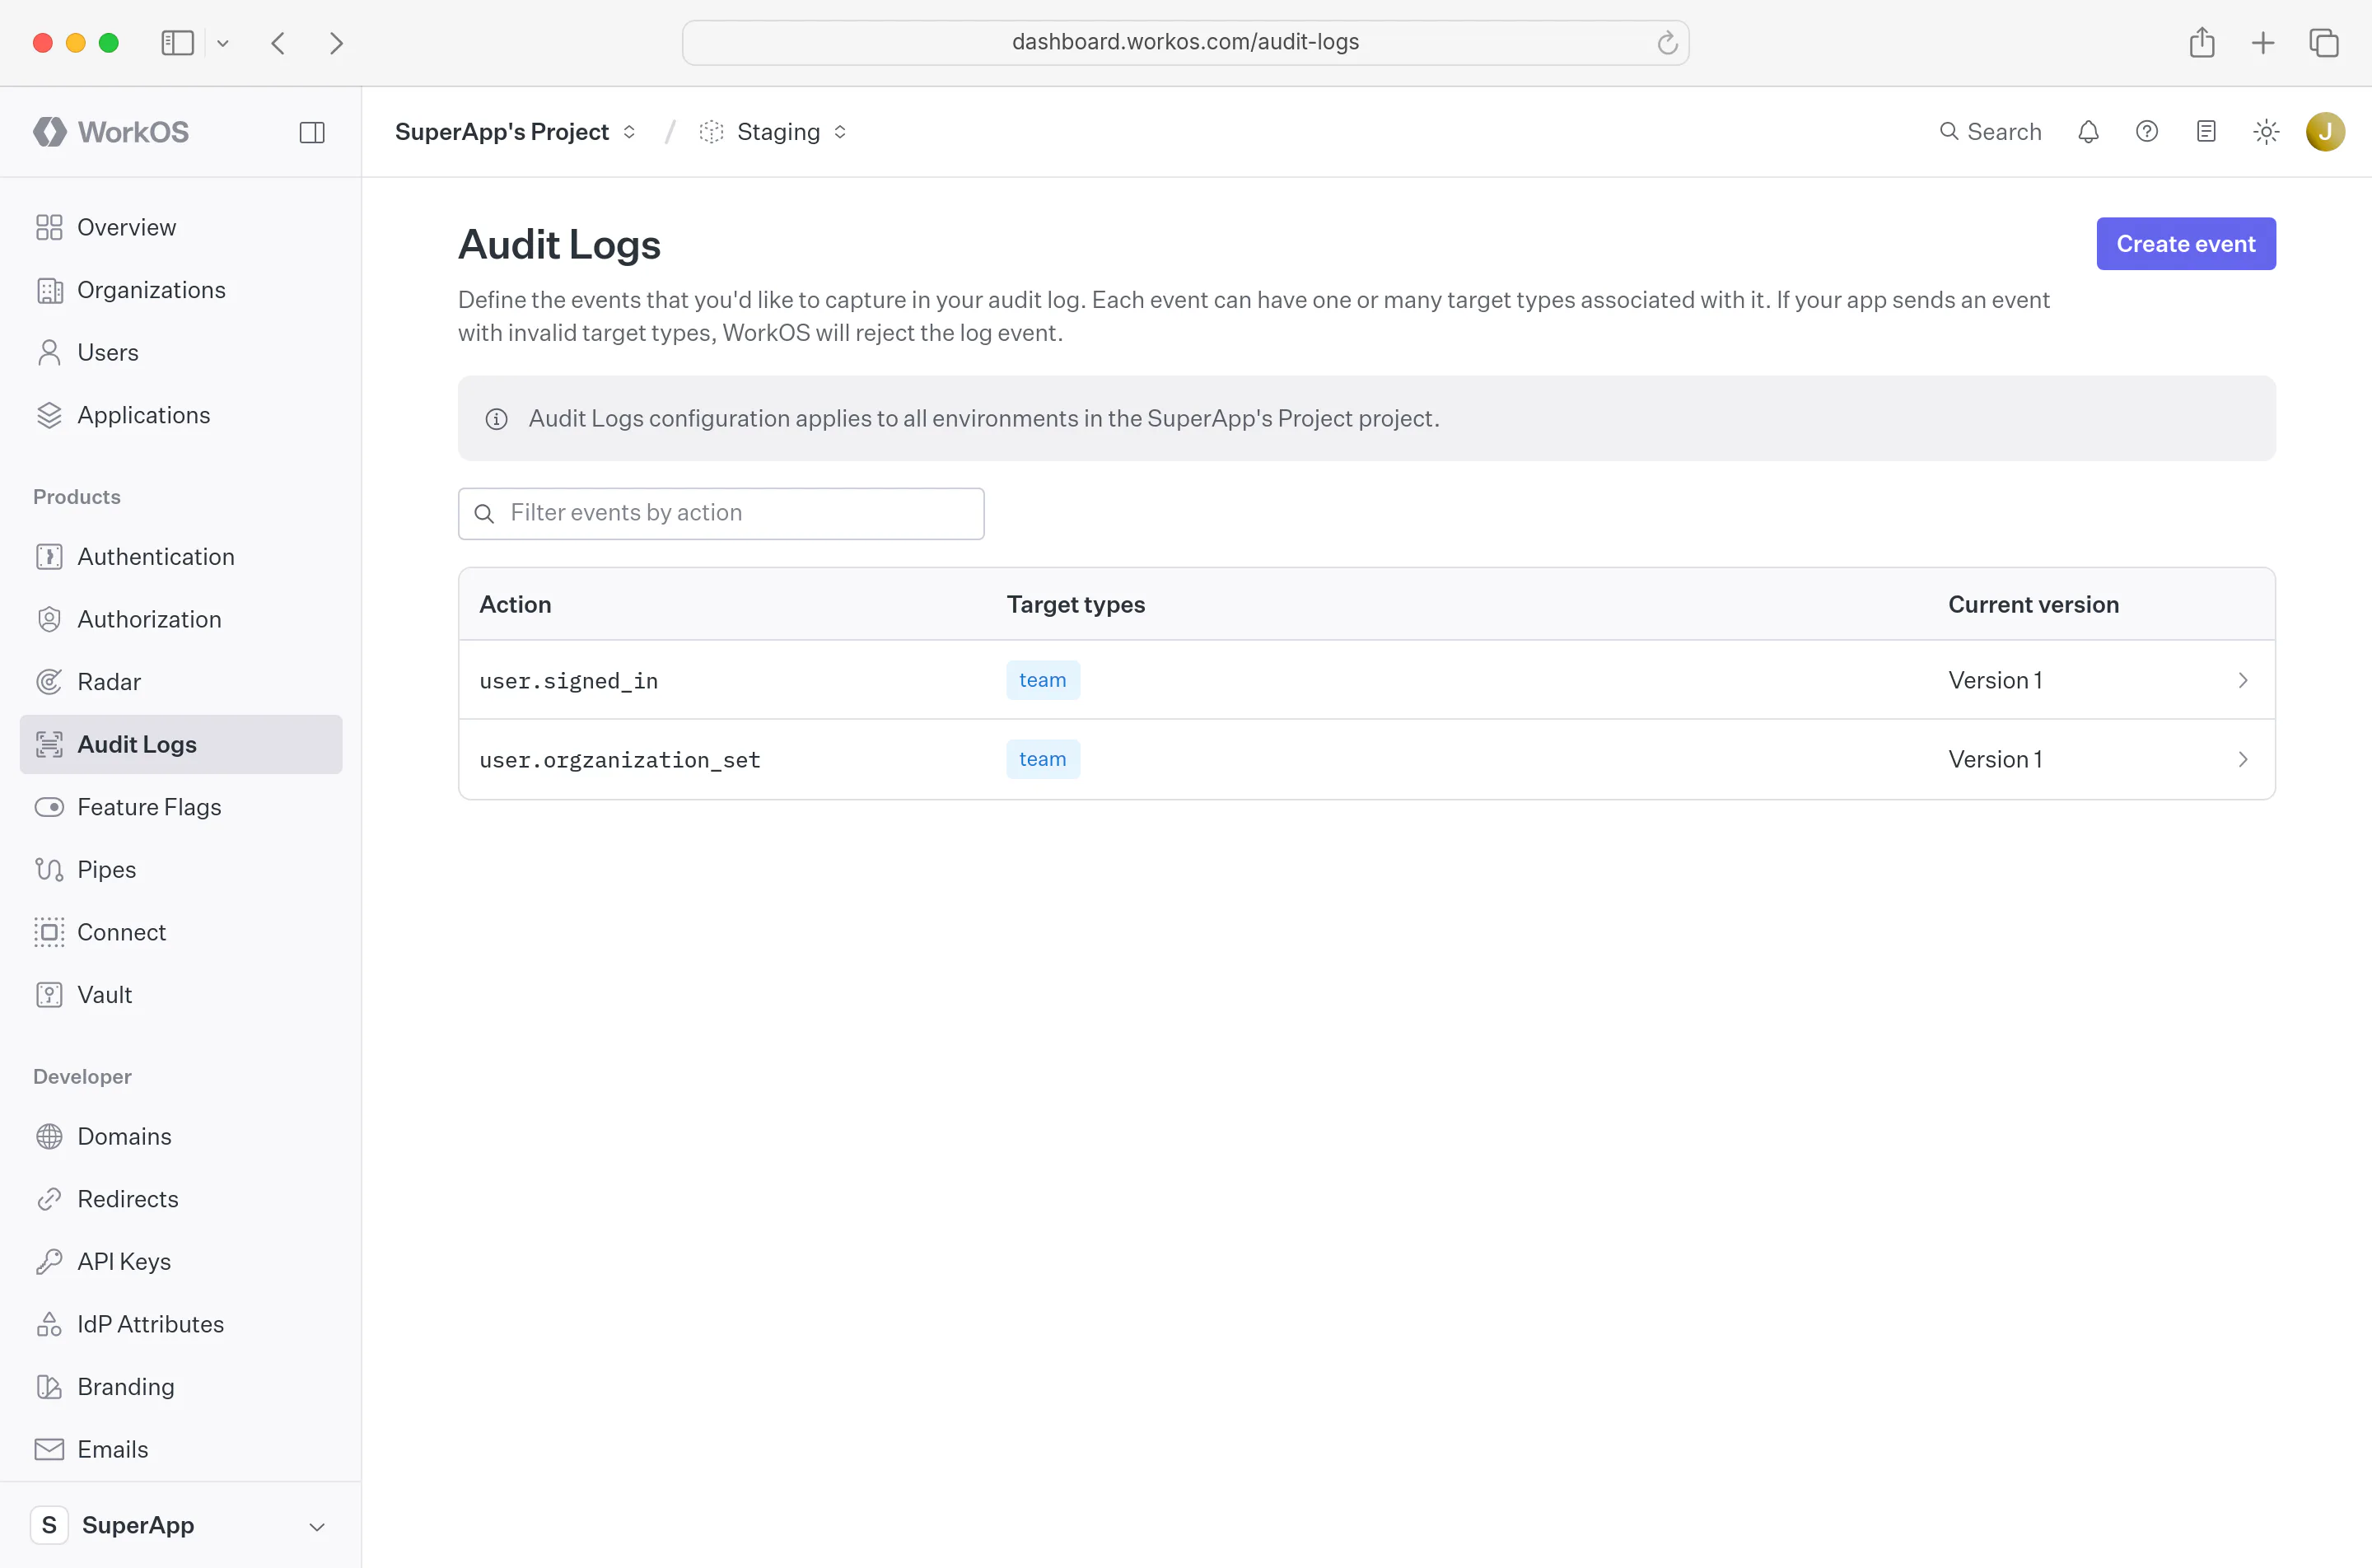This screenshot has width=2372, height=1568.
Task: Open a new Safari tab
Action: tap(2263, 43)
